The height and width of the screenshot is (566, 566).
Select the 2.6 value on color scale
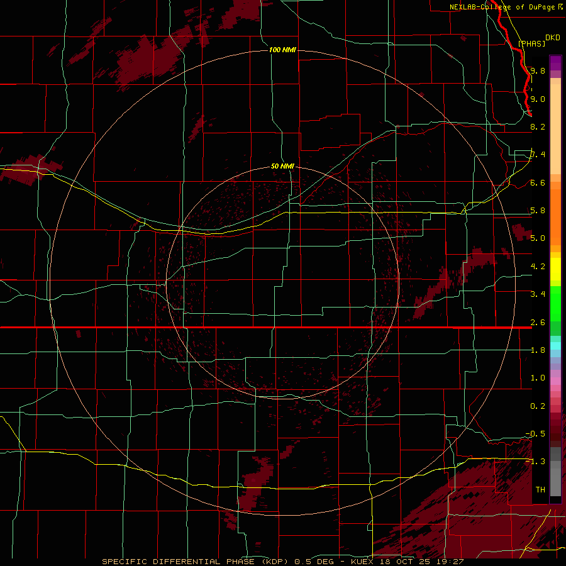[538, 323]
